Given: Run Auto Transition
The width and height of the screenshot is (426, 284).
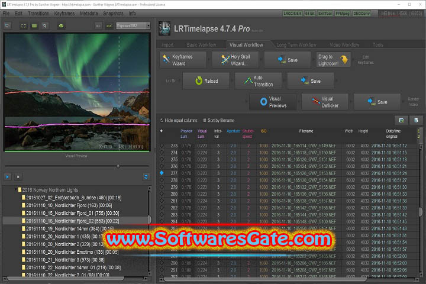Looking at the screenshot, I should coord(259,80).
